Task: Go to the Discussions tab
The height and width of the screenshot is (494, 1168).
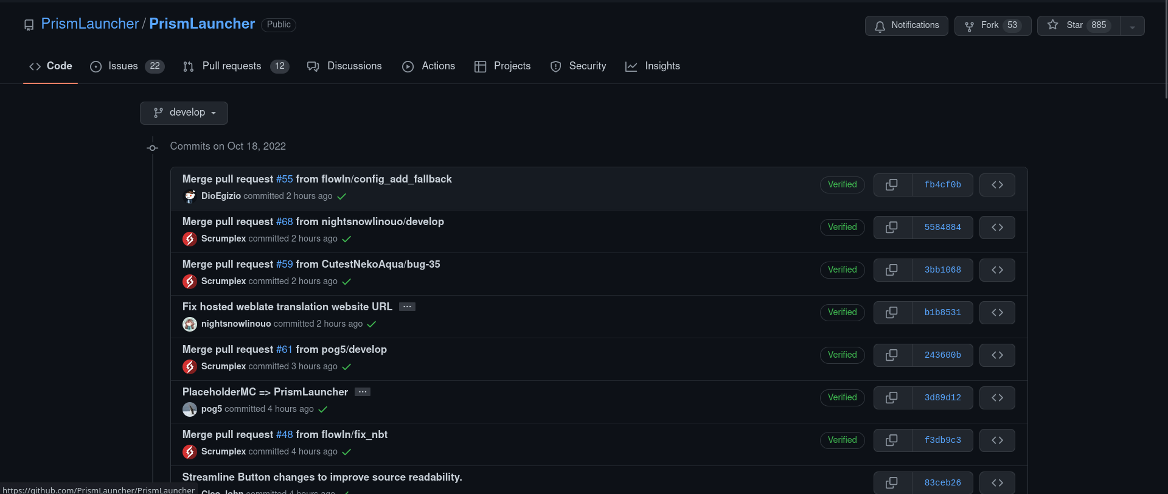Action: click(x=344, y=66)
